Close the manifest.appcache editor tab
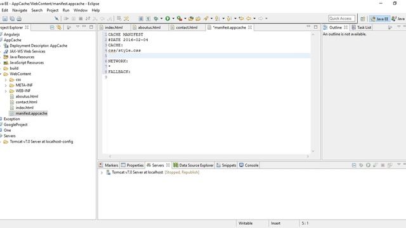Image resolution: width=406 pixels, height=228 pixels. (x=250, y=27)
